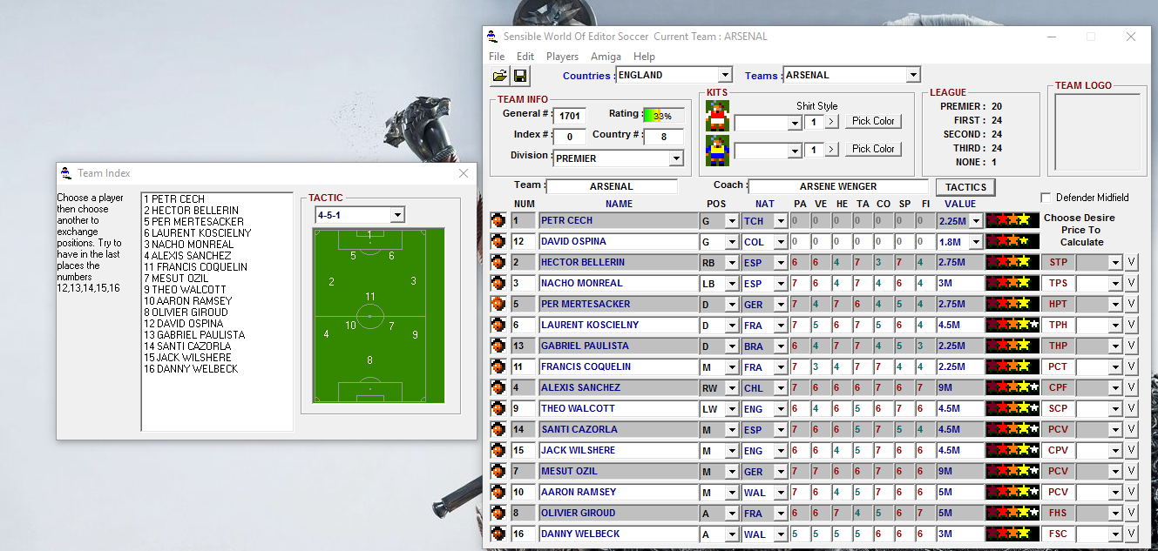Select OLIVIER GIROUD in the Team Index list

(186, 312)
